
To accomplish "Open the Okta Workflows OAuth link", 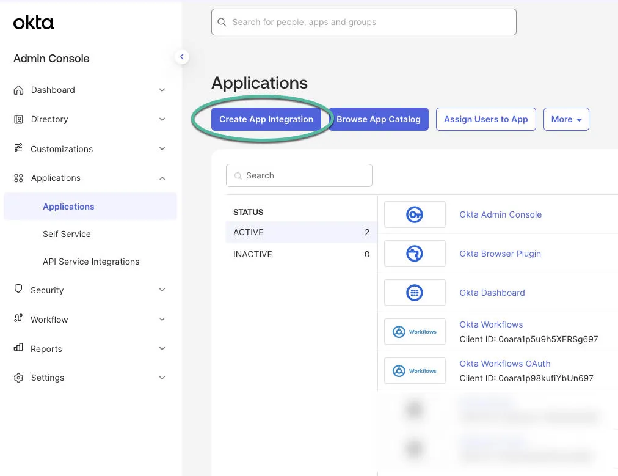I will [505, 363].
